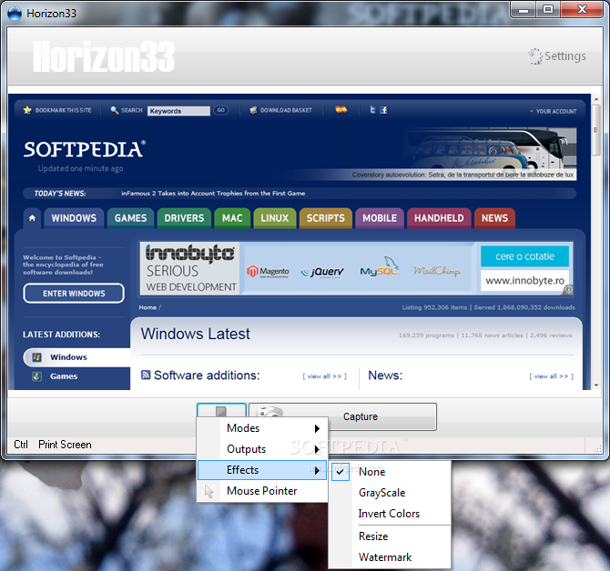
Task: Choose the GrayScale effect
Action: point(391,493)
